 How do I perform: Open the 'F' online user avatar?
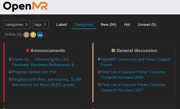[33, 35]
